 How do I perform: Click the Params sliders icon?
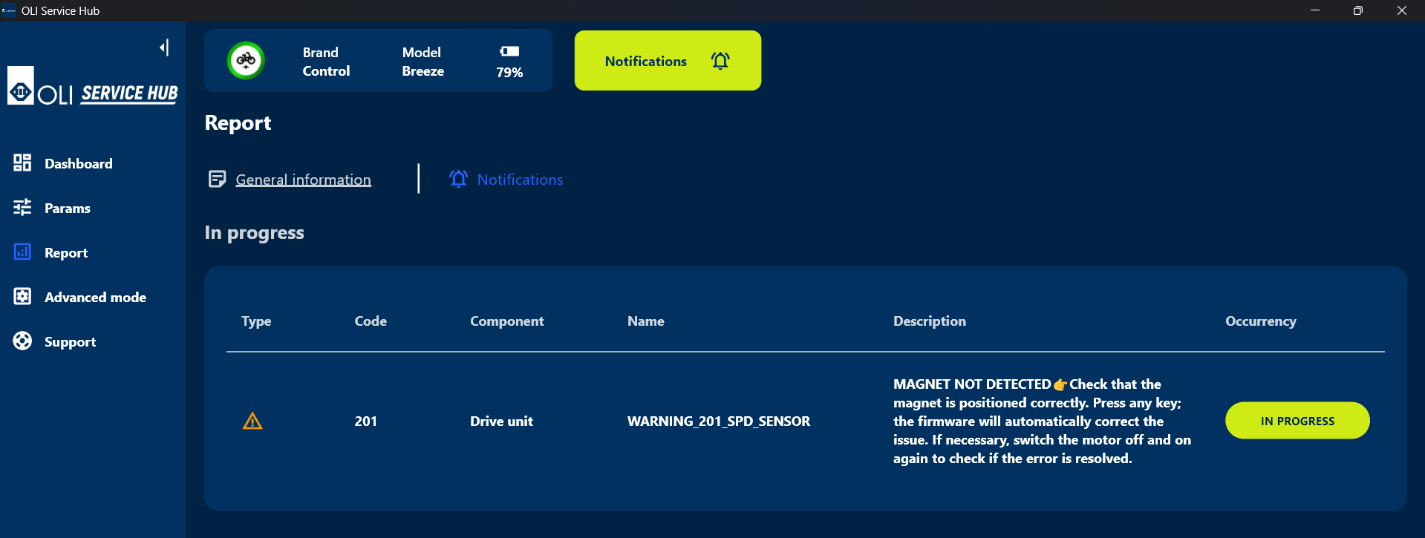22,208
